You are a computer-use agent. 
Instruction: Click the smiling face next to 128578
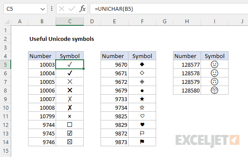[214, 73]
